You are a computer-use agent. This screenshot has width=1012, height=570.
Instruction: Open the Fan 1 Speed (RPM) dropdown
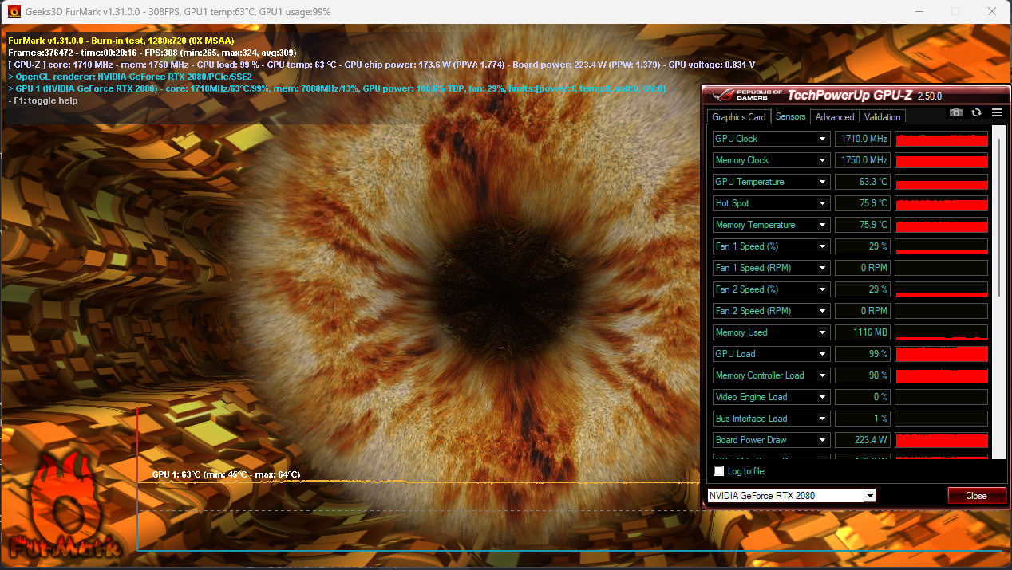click(822, 268)
